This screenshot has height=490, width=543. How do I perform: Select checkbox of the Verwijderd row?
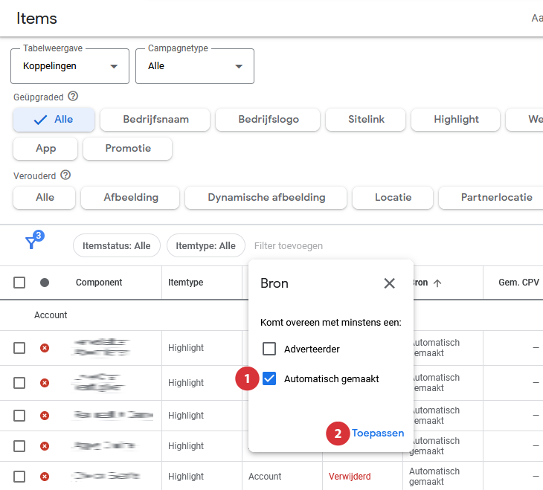coord(19,477)
